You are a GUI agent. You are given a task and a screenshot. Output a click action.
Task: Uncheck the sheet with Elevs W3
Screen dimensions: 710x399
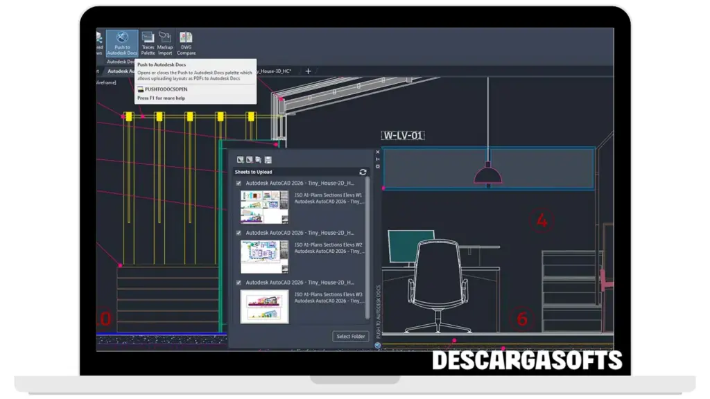point(239,283)
